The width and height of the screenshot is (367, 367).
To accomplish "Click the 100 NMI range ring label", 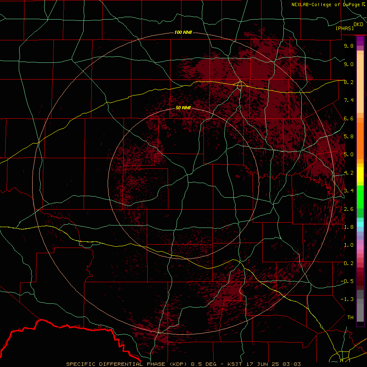I will (183, 32).
